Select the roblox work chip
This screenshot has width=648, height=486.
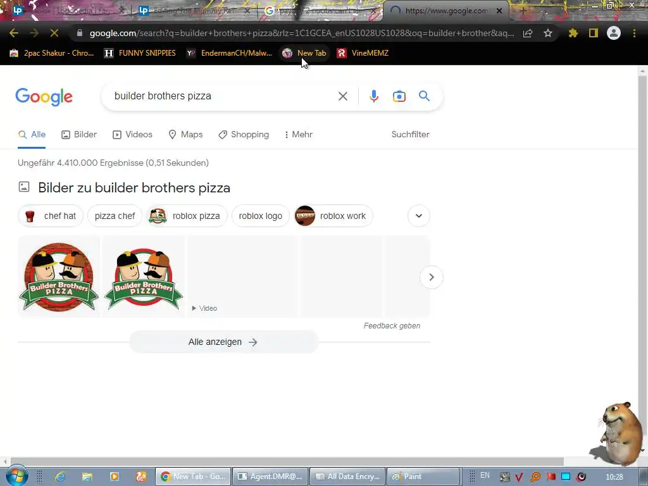pyautogui.click(x=333, y=216)
